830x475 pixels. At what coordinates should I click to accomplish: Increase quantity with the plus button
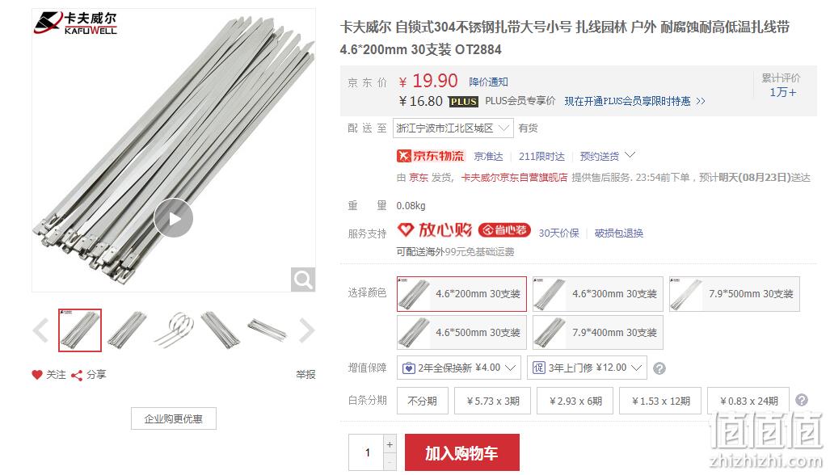[x=390, y=444]
